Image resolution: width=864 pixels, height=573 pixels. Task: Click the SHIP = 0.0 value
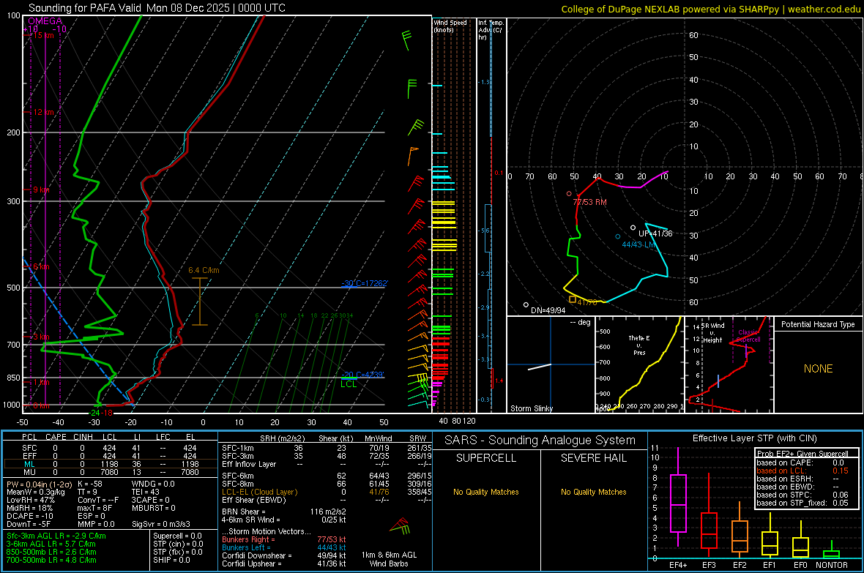[172, 561]
